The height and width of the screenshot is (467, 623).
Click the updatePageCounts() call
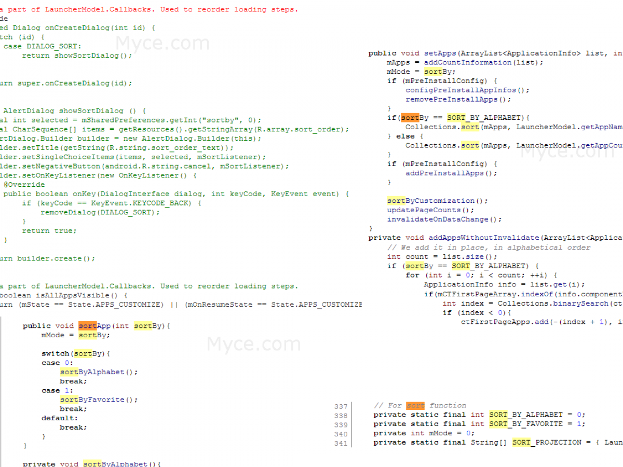[x=430, y=210]
